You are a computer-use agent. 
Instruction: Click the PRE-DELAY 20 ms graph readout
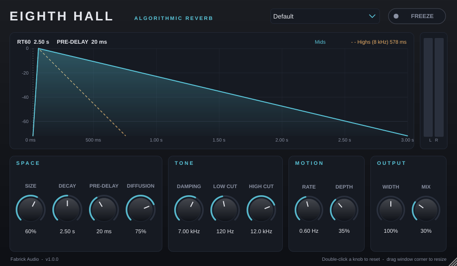click(82, 42)
